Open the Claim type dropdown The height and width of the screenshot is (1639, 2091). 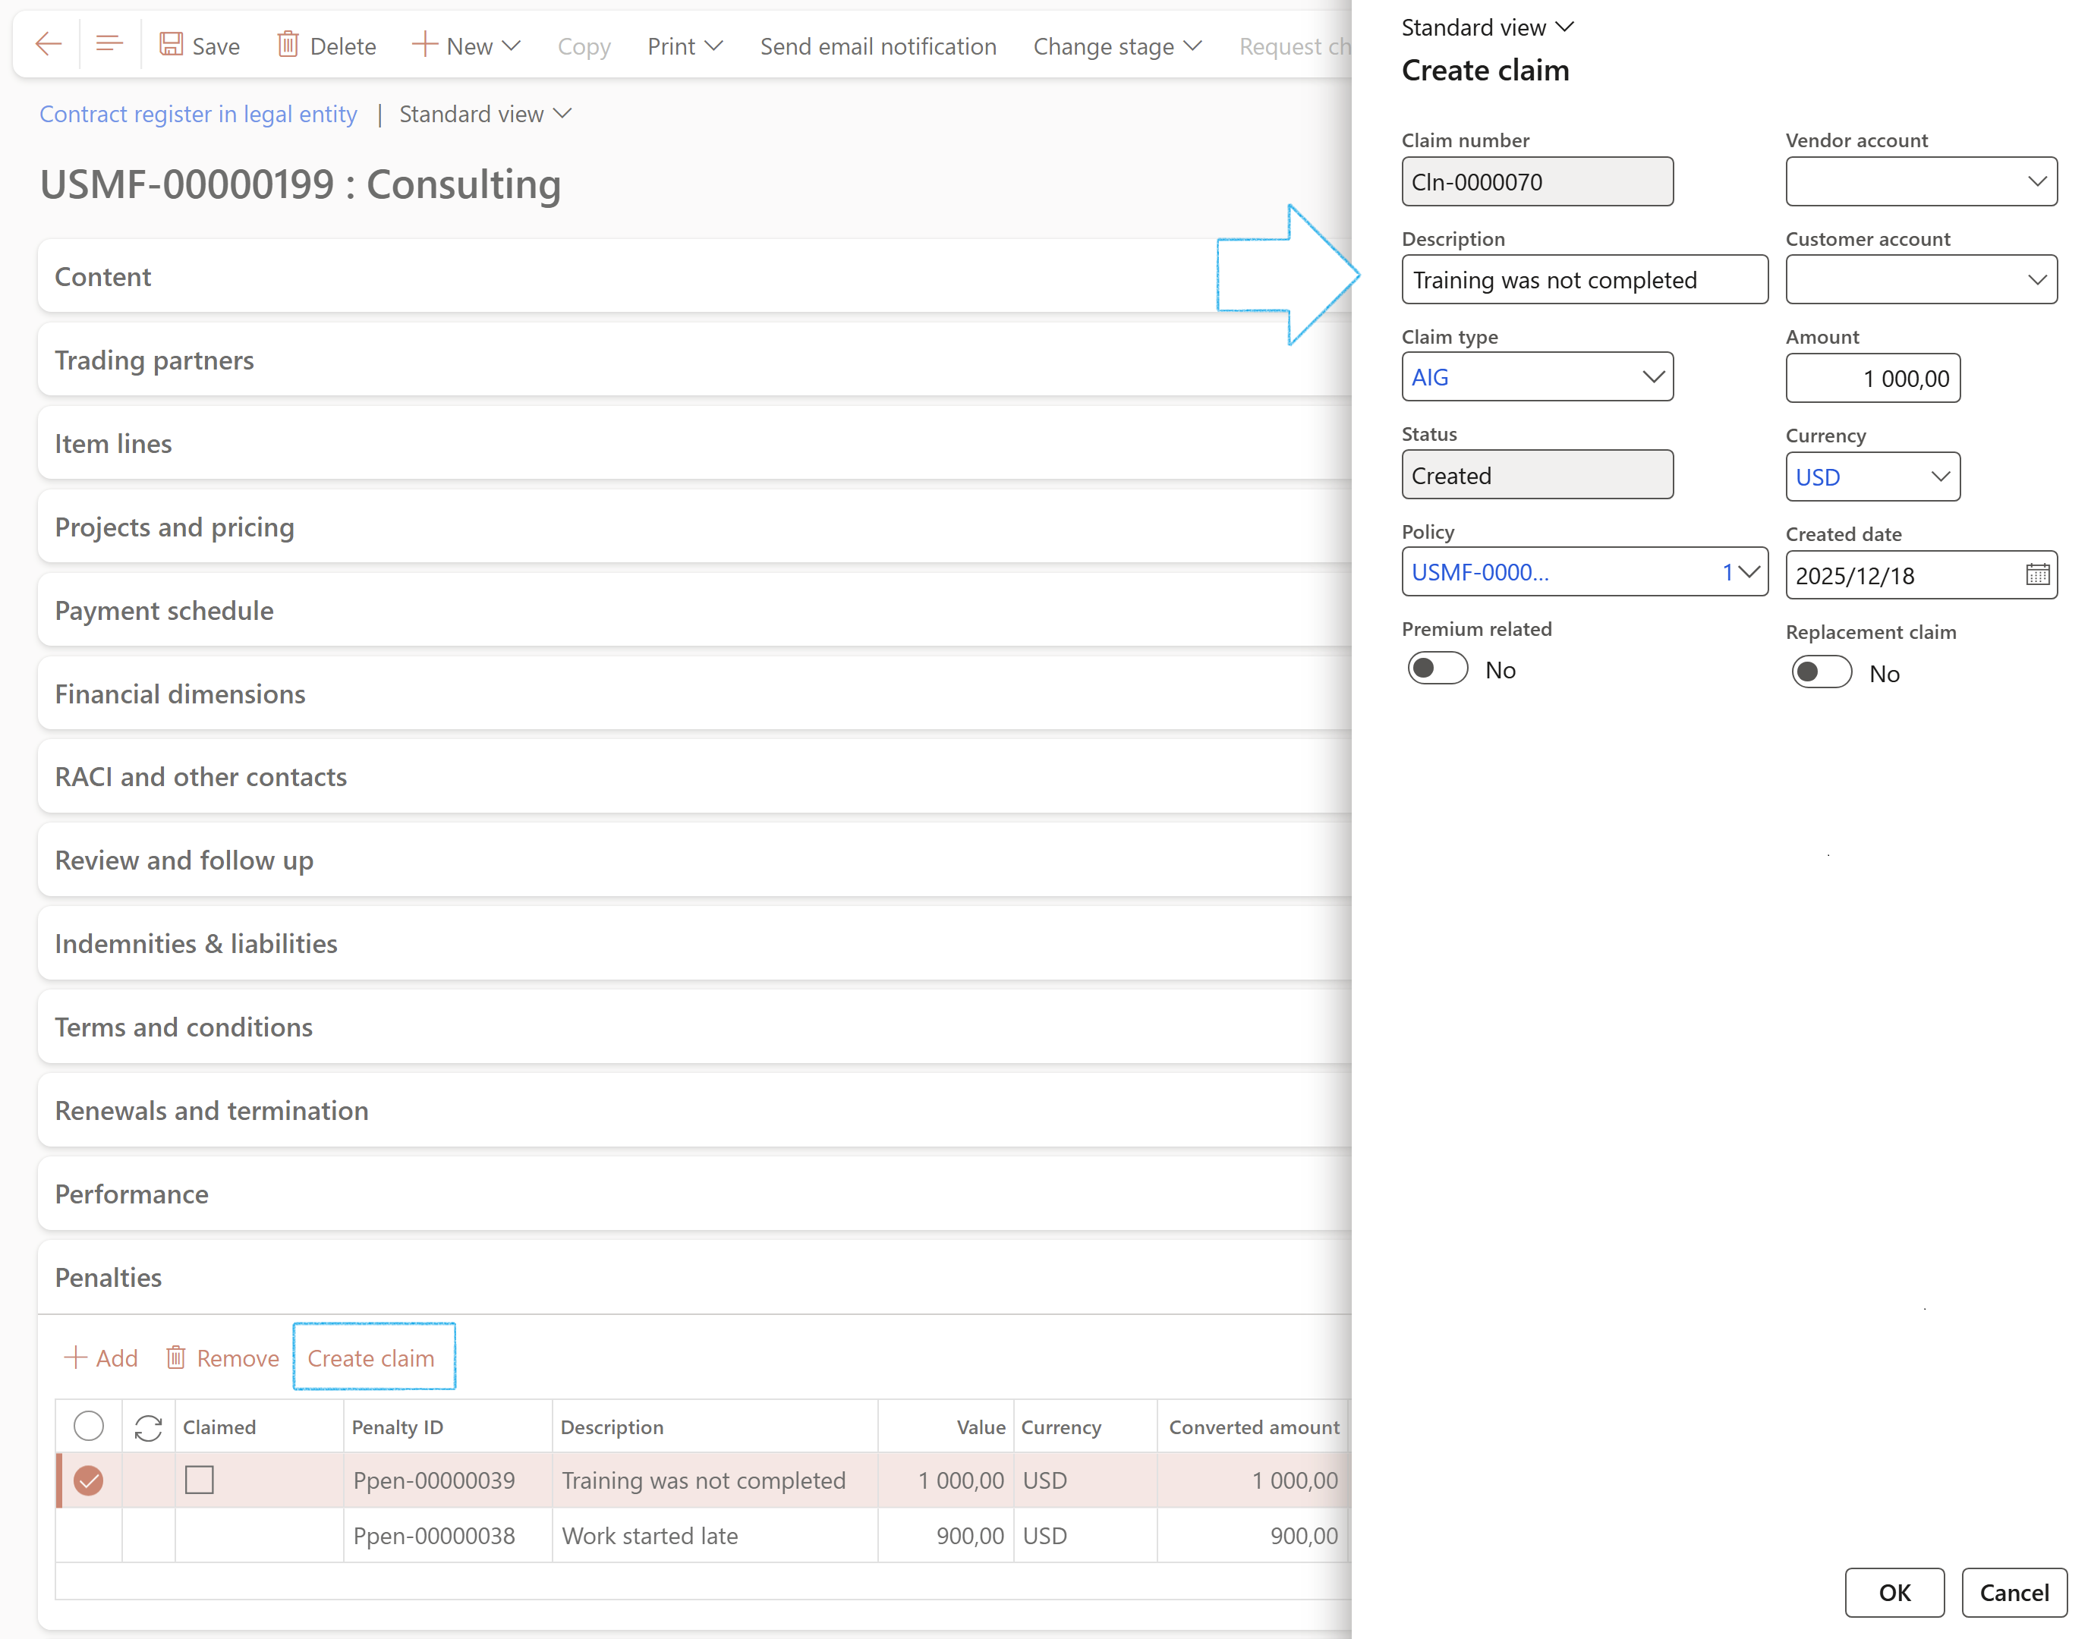pyautogui.click(x=1652, y=377)
